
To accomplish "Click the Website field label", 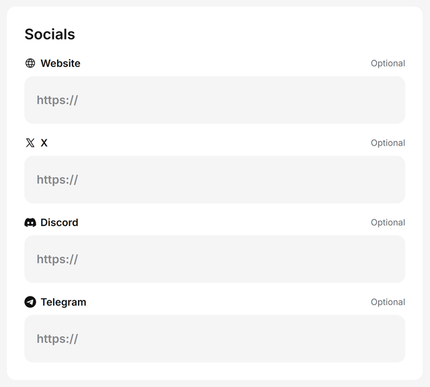I will click(x=60, y=63).
